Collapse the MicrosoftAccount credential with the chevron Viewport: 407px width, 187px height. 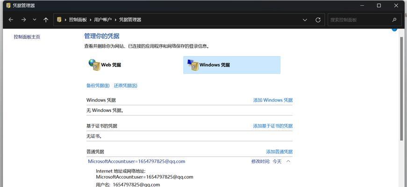point(288,161)
